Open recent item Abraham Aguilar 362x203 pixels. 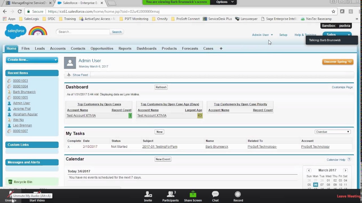click(x=25, y=114)
